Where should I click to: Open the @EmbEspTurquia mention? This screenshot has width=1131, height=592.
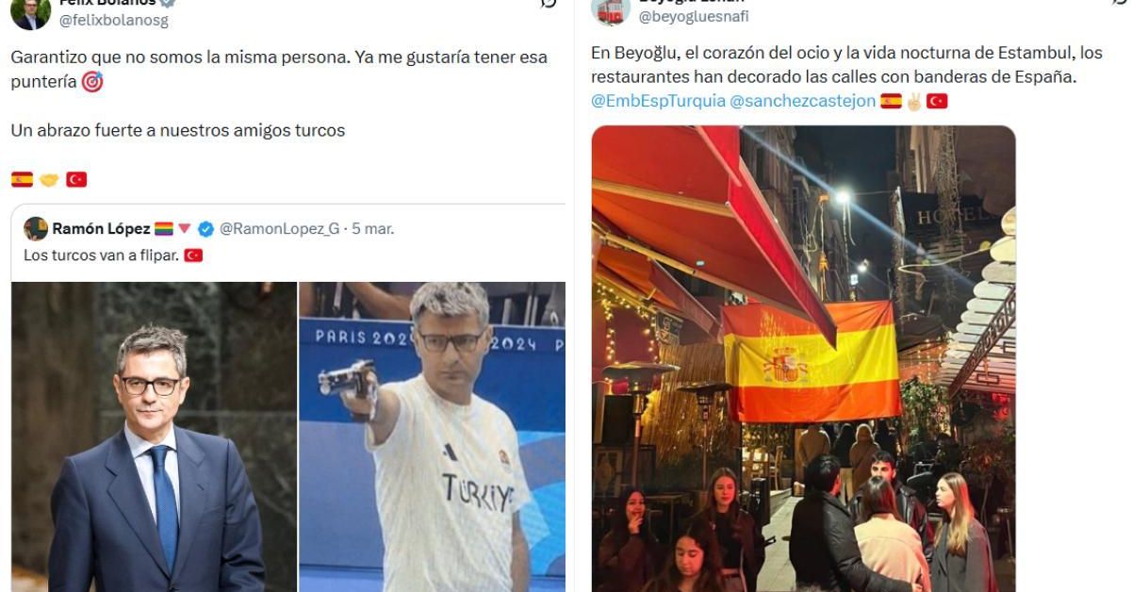[x=658, y=101]
